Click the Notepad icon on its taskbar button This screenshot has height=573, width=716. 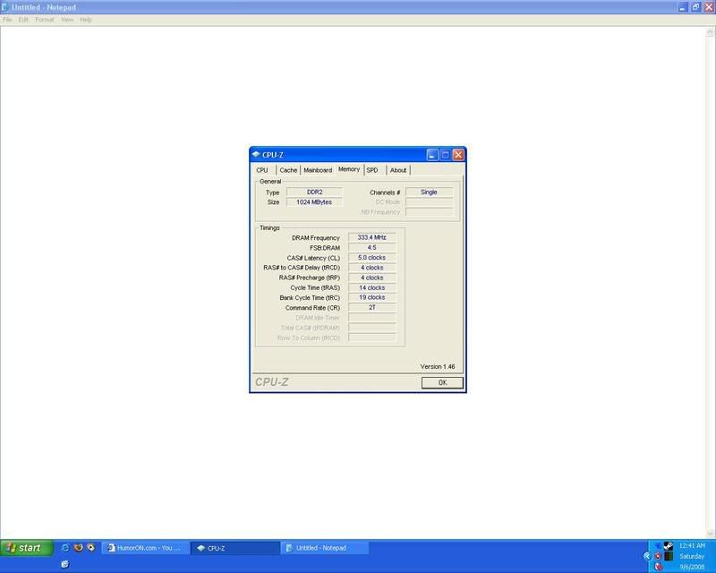pyautogui.click(x=291, y=547)
